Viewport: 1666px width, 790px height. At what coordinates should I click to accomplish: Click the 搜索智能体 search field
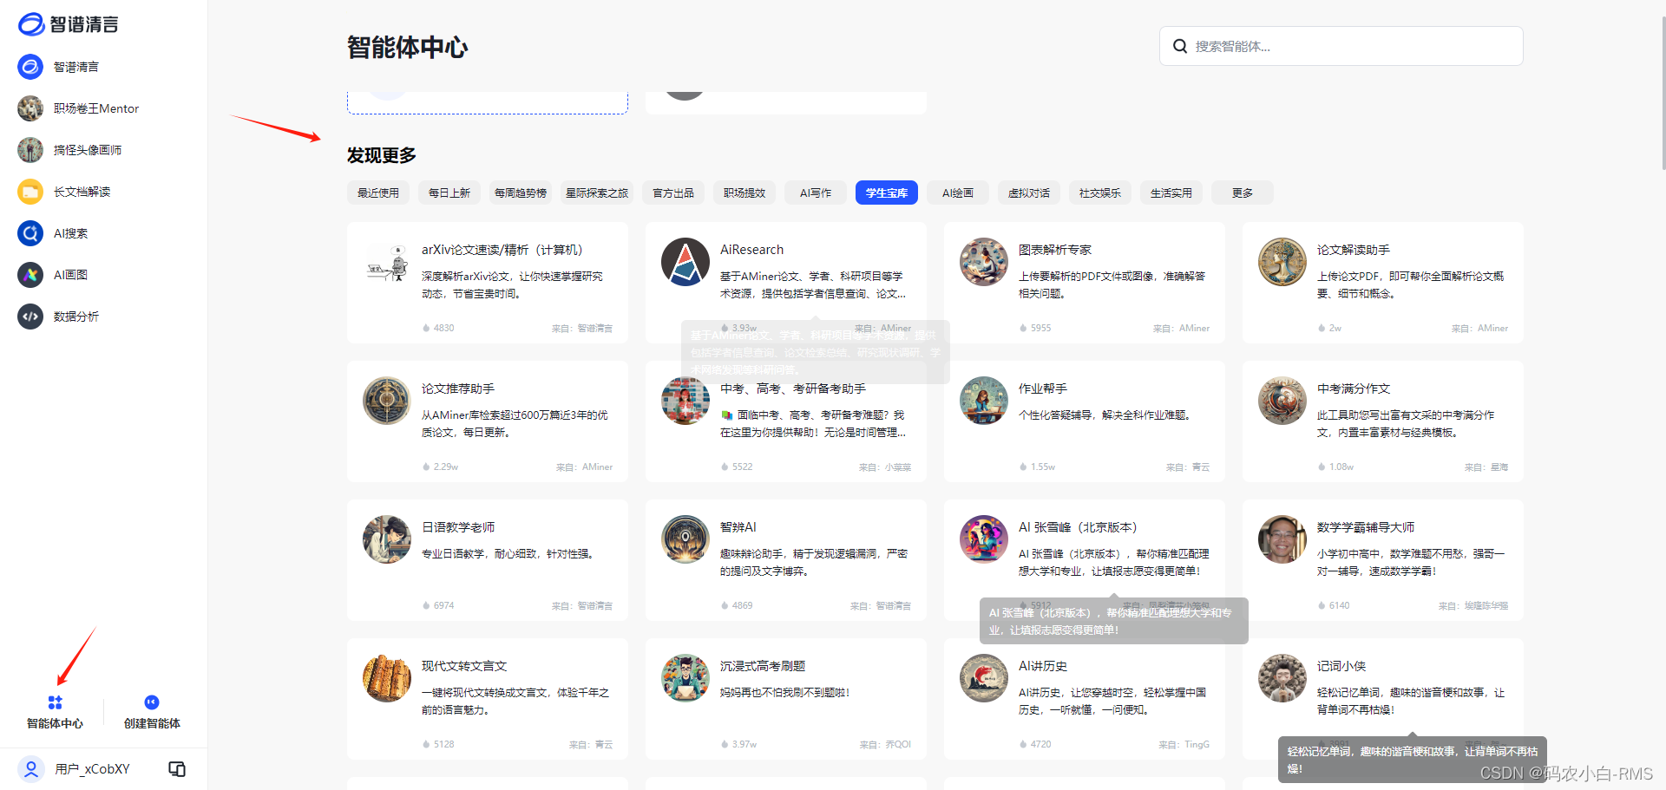point(1341,46)
